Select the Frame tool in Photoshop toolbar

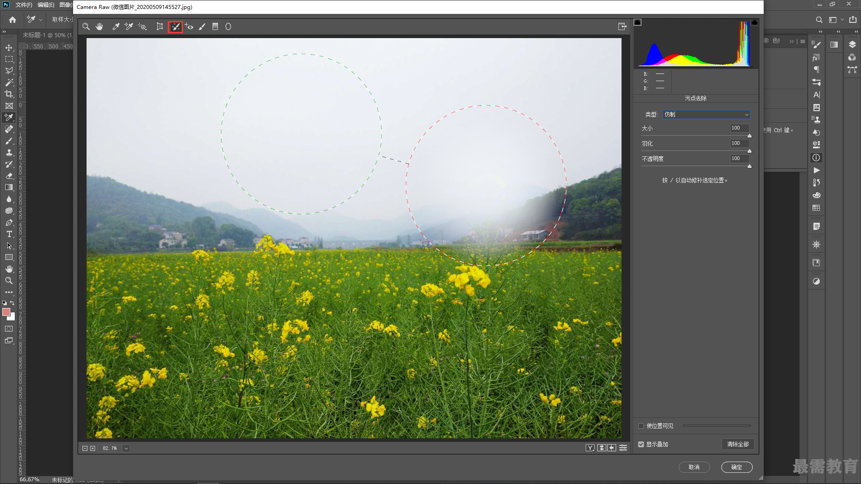click(x=9, y=106)
